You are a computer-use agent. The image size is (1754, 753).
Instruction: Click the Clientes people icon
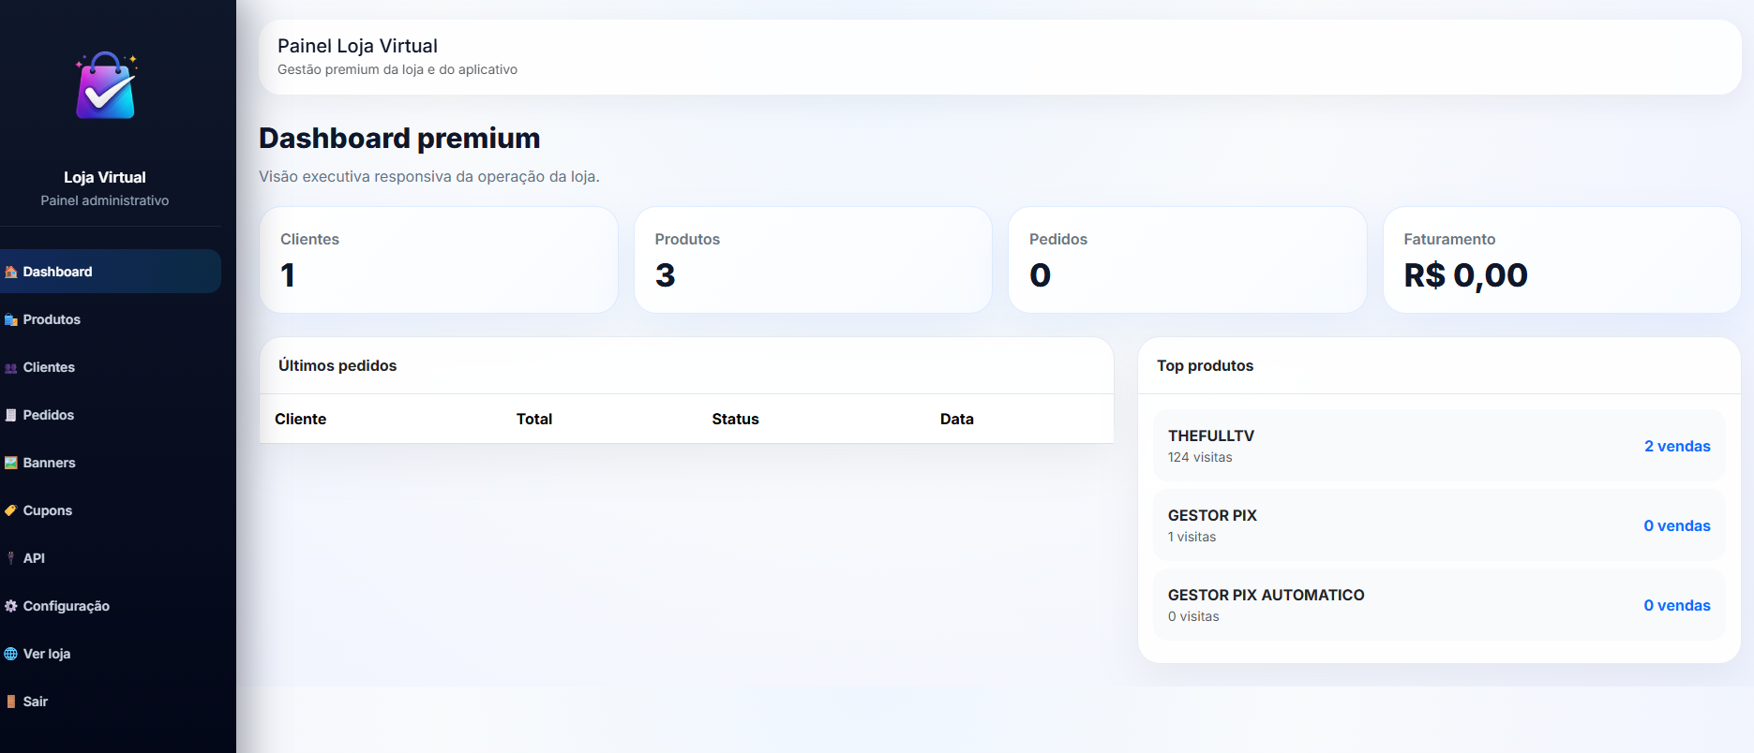[11, 368]
